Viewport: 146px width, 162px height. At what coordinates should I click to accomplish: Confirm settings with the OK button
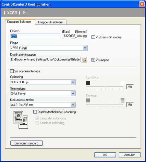point(105,155)
